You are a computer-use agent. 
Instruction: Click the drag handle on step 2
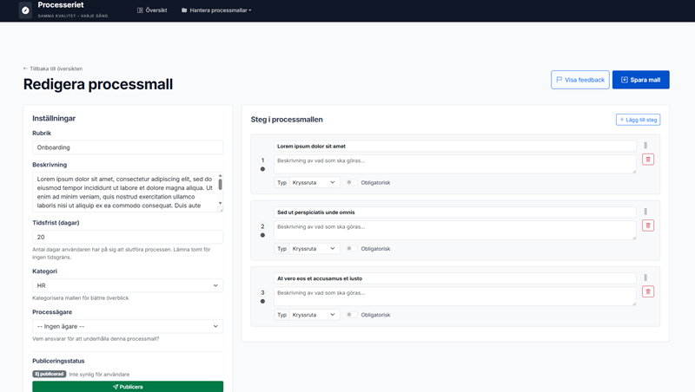[645, 212]
